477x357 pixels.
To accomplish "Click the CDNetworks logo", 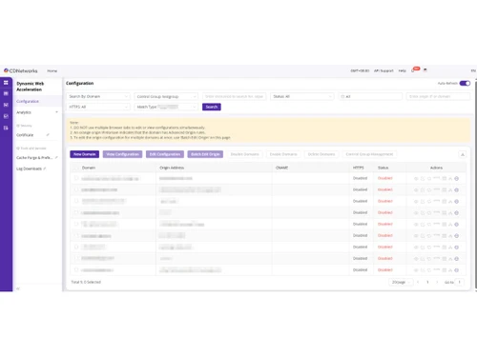I will click(21, 70).
